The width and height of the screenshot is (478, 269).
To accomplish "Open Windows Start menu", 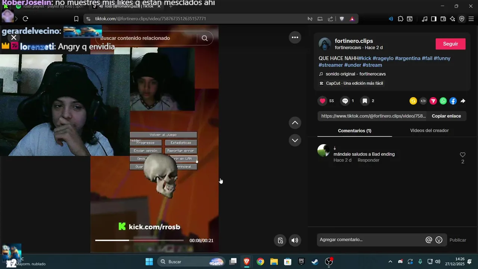I will tap(149, 262).
